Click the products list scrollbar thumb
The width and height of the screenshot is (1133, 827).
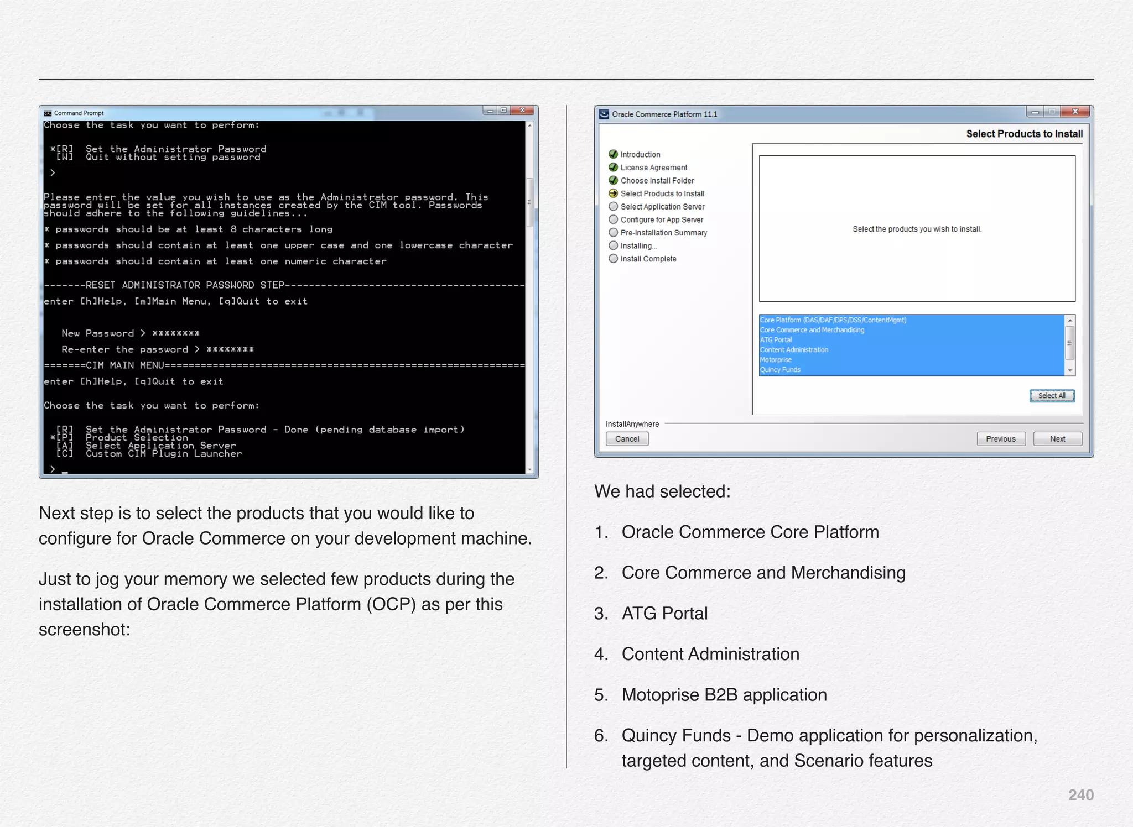1070,343
